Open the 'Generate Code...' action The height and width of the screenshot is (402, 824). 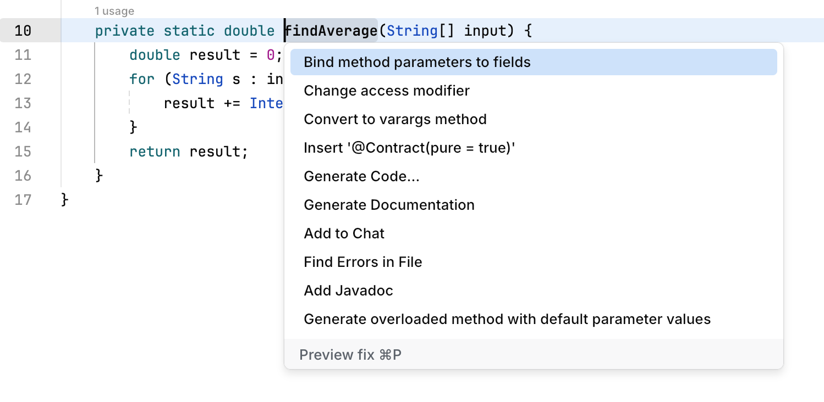tap(362, 176)
